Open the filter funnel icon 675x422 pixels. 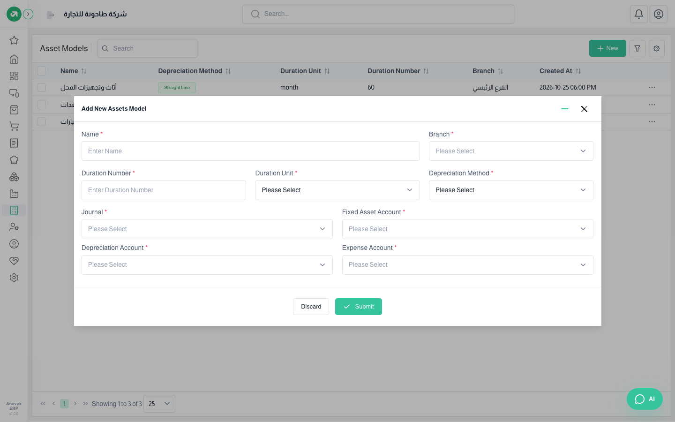coord(637,48)
